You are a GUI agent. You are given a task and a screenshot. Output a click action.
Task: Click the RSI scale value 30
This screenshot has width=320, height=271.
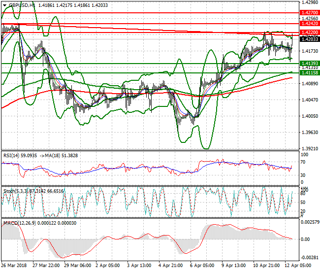click(x=304, y=175)
